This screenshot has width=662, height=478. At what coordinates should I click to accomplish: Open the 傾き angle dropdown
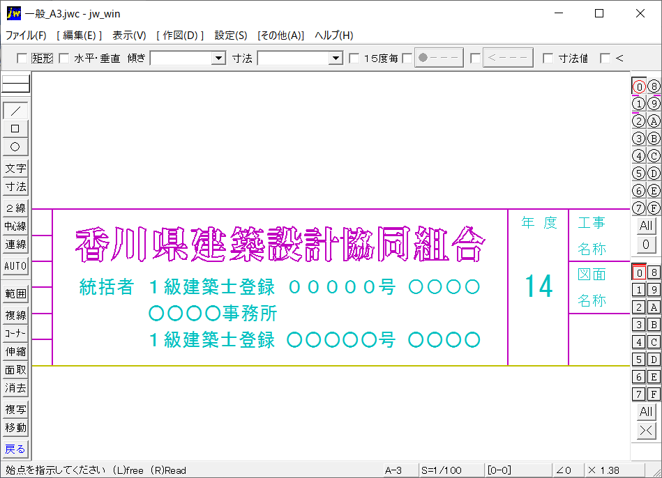coord(218,59)
